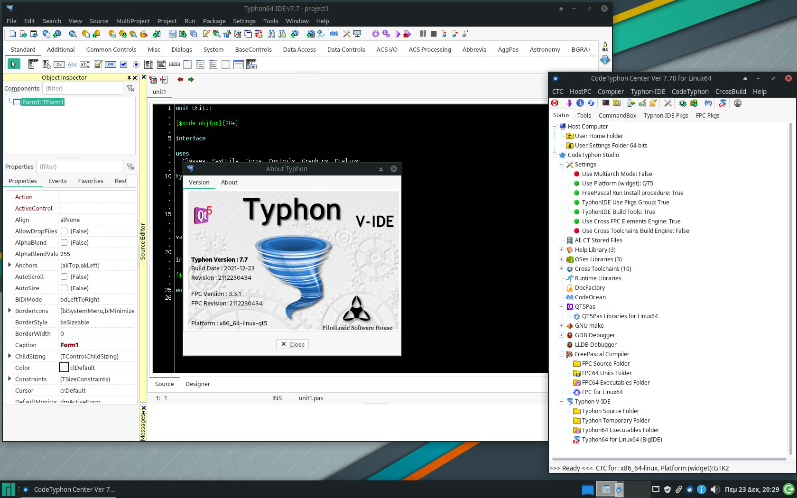Click the Color clDefault swatch

(64, 368)
